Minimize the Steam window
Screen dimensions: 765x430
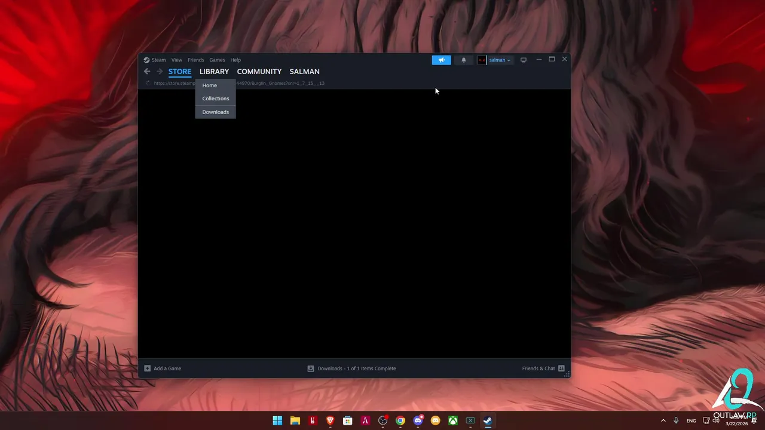[x=538, y=59]
